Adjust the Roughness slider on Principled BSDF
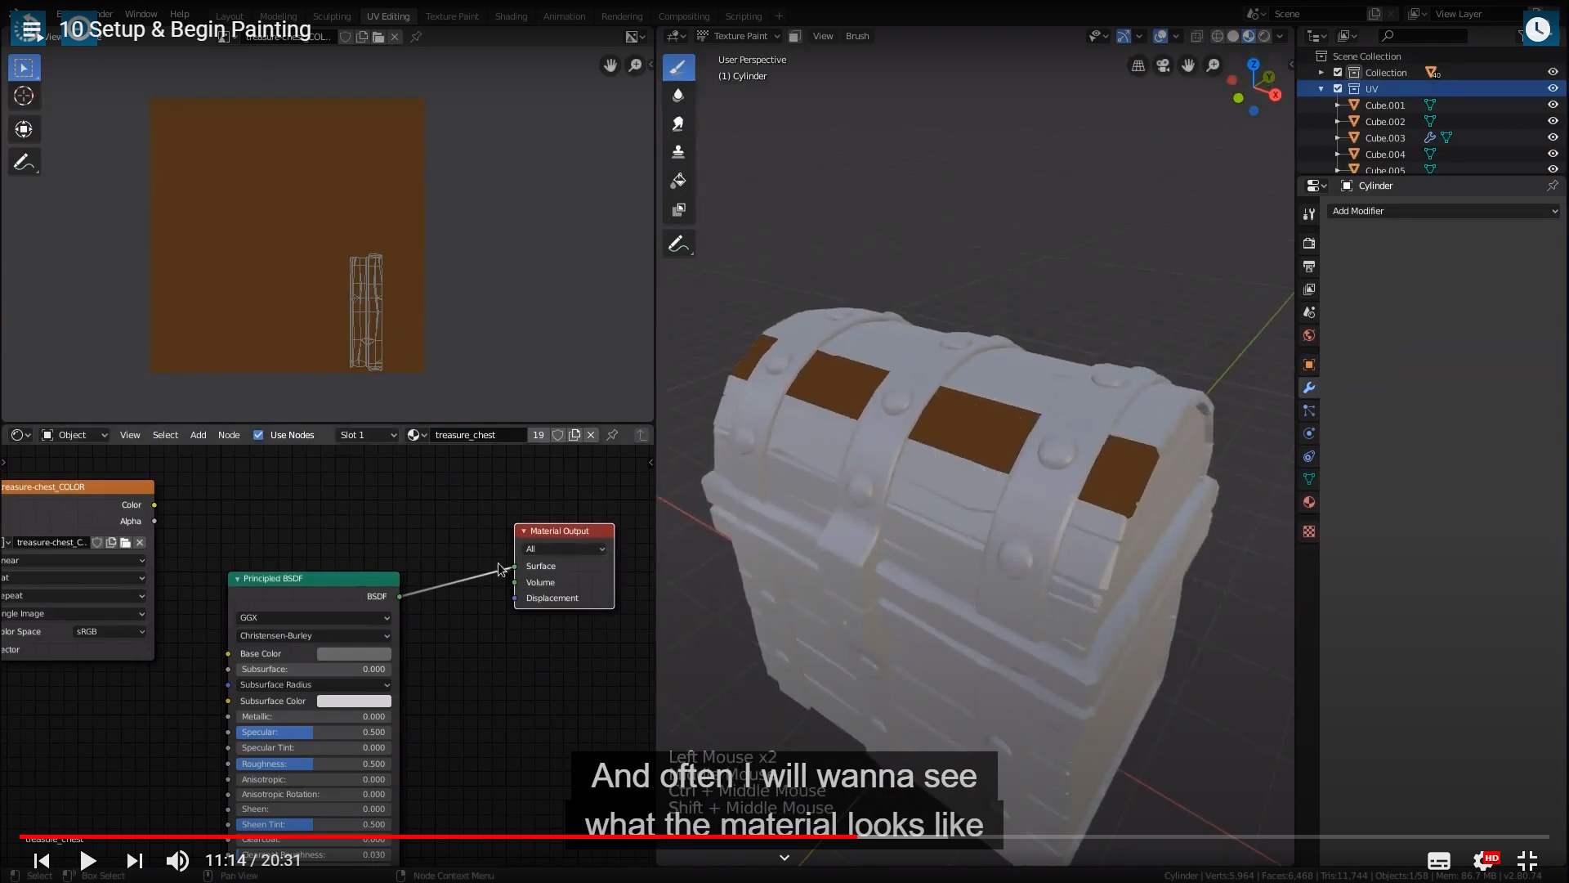 point(314,764)
